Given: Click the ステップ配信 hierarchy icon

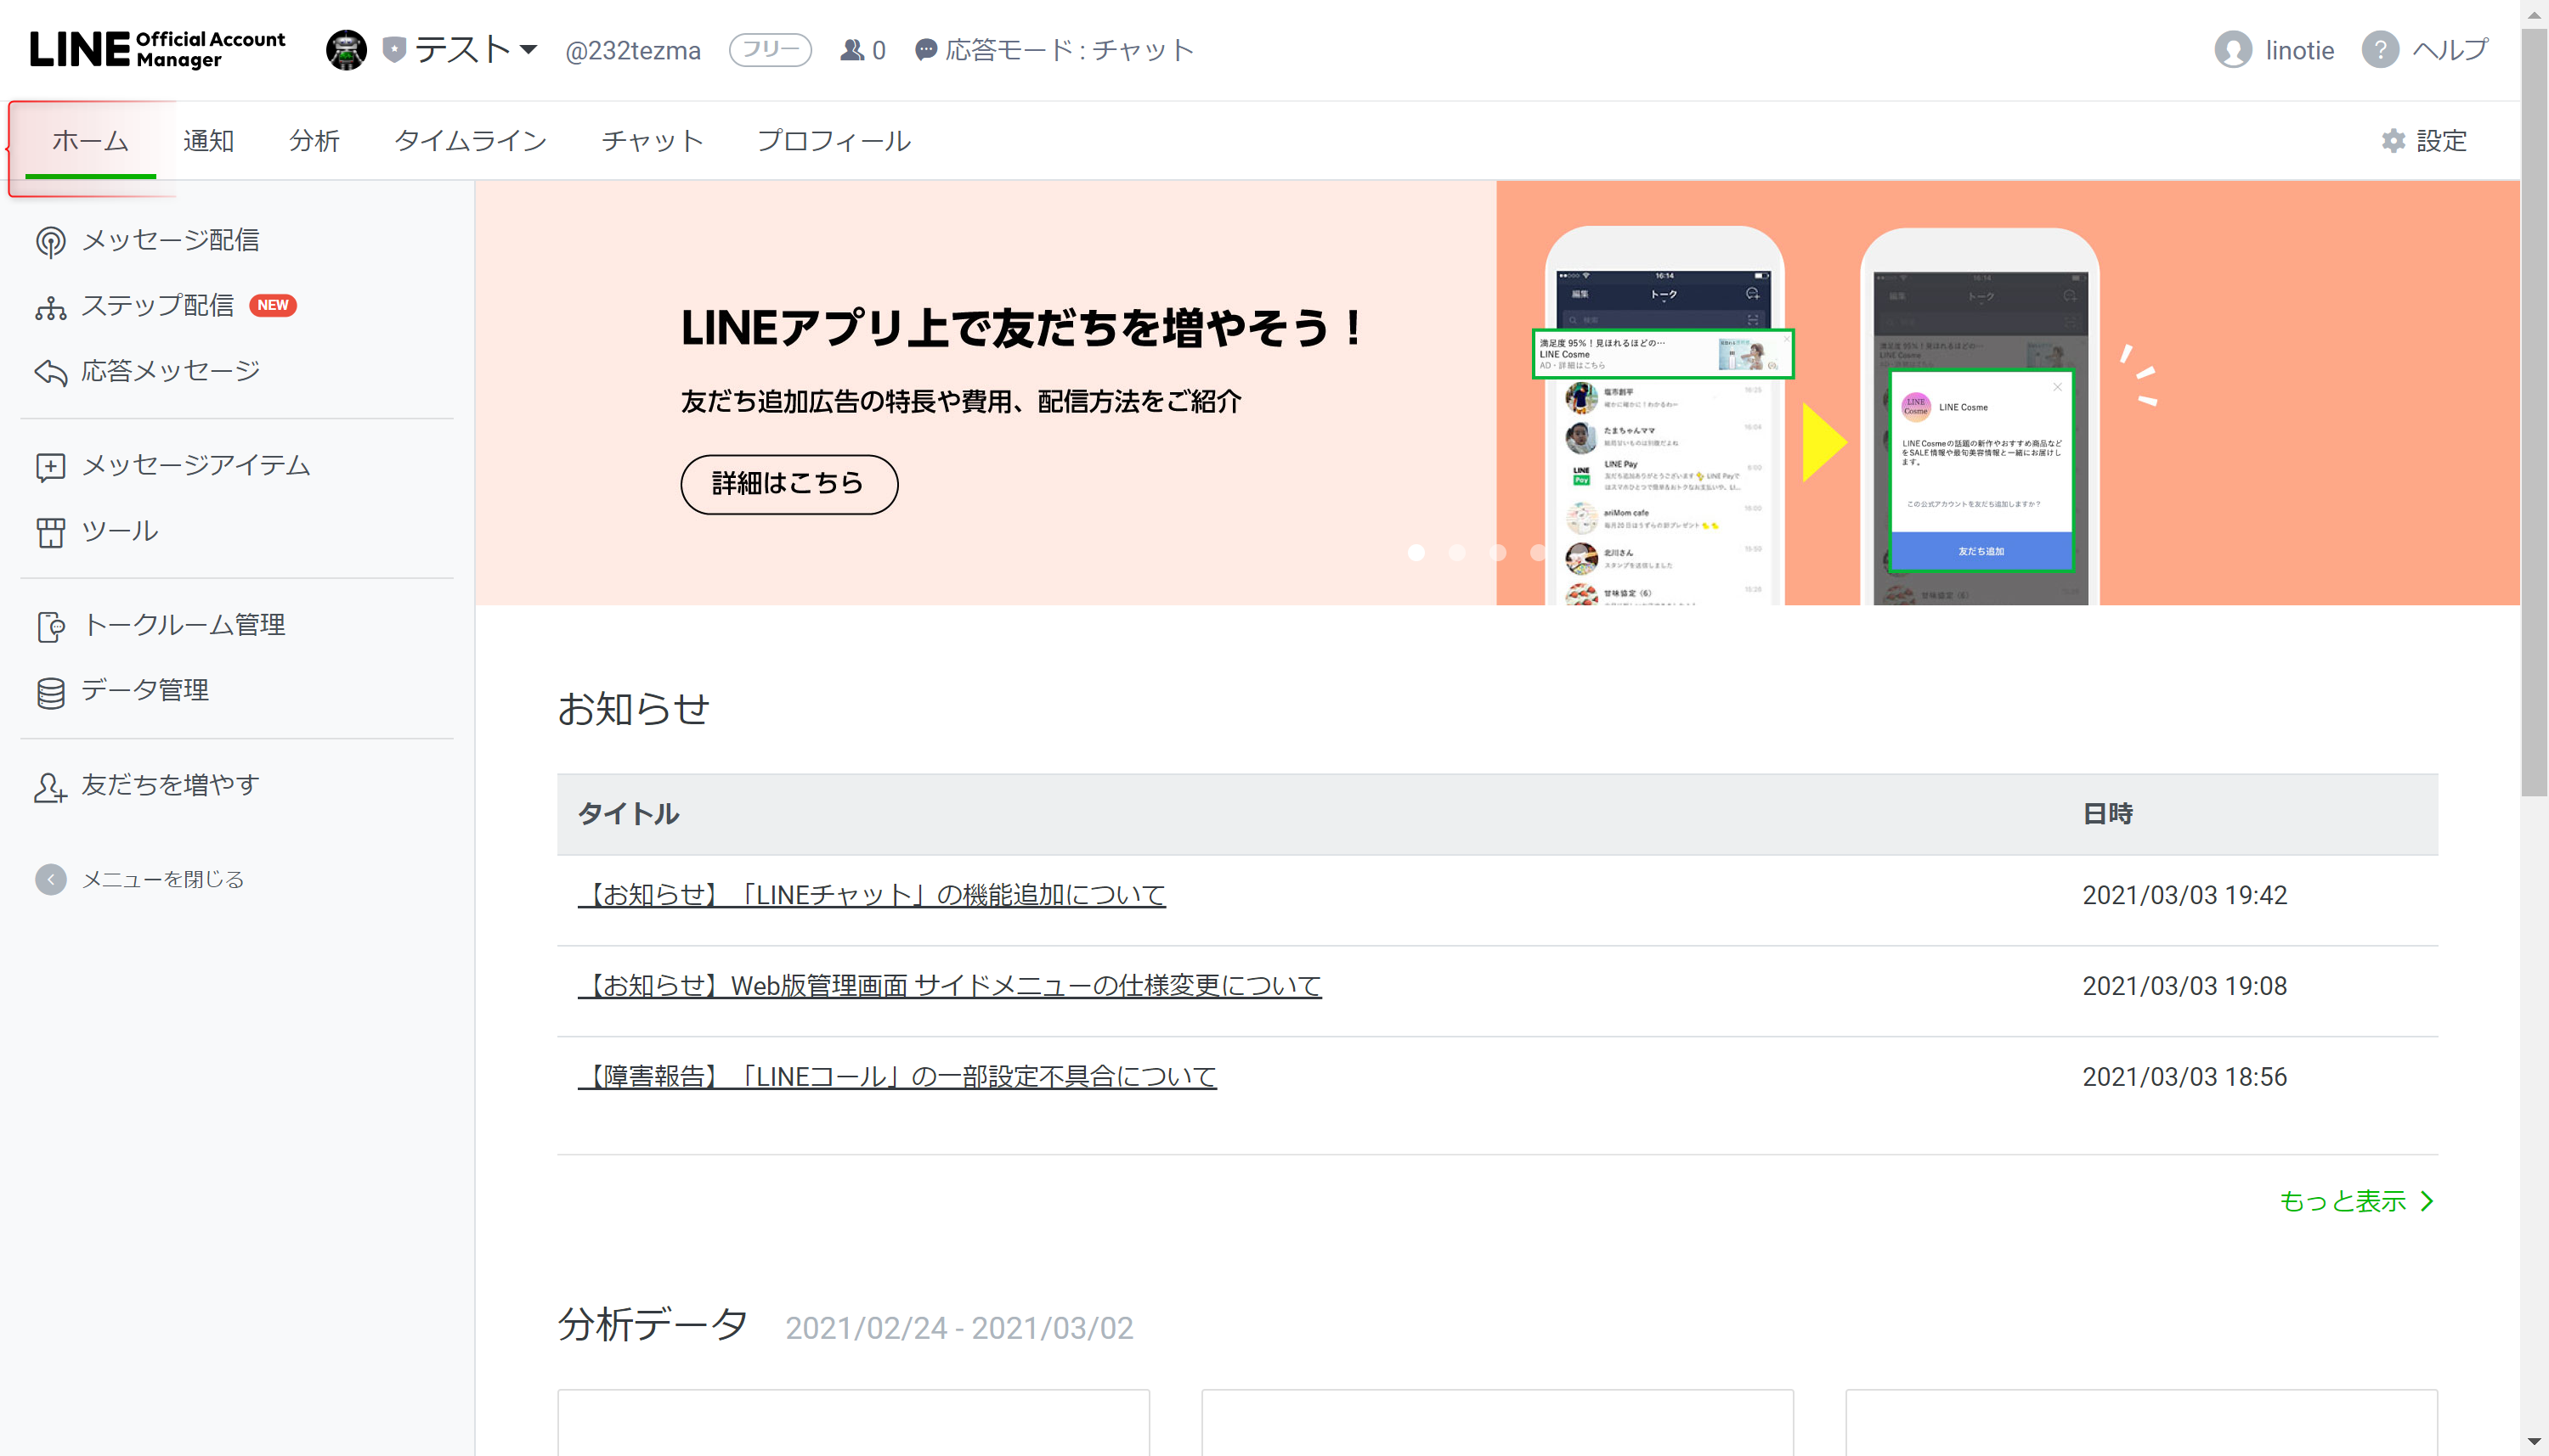Looking at the screenshot, I should coord(50,307).
